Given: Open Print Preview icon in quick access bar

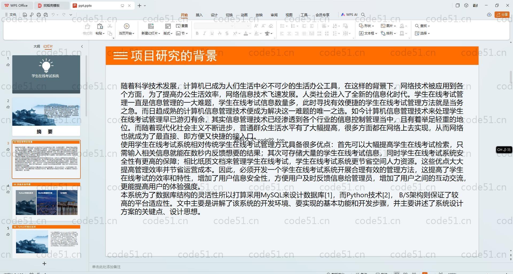Looking at the screenshot, I should tap(46, 15).
